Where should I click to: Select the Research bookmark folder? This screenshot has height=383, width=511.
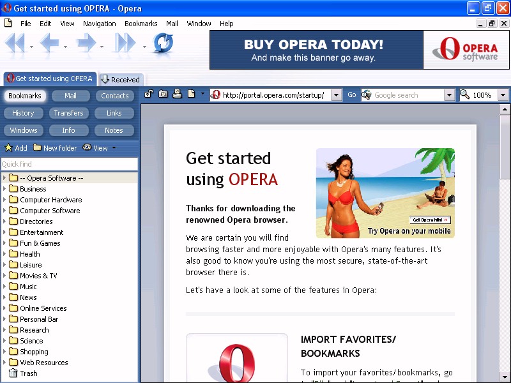click(34, 330)
